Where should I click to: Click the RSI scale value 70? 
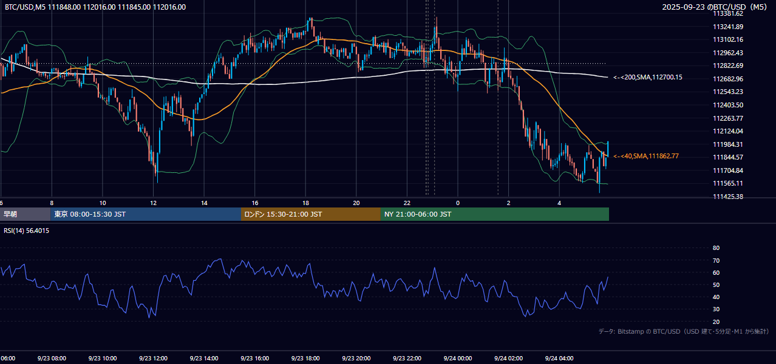click(716, 260)
